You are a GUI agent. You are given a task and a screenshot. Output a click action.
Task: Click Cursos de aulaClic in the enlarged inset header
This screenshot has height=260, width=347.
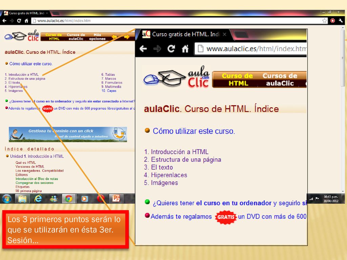click(x=280, y=80)
